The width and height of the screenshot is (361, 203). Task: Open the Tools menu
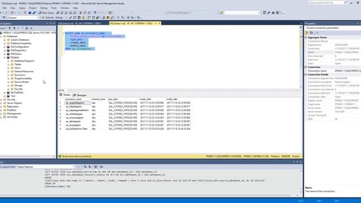click(x=54, y=8)
